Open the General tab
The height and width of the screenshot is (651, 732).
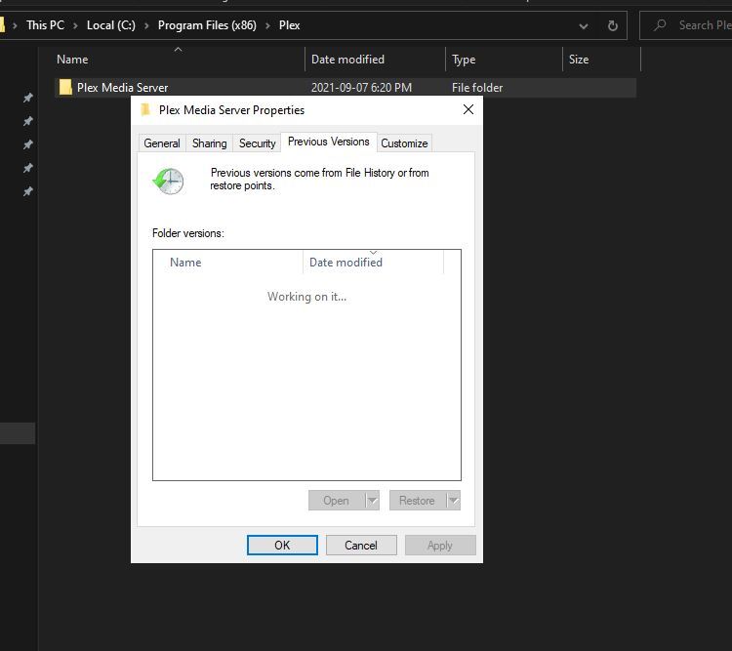[x=162, y=142]
